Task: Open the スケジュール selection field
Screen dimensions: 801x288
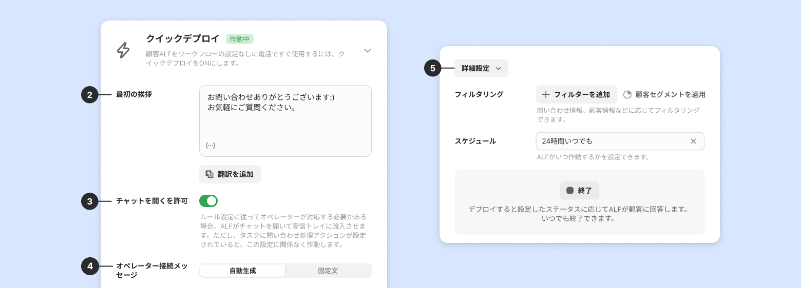Action: click(611, 141)
